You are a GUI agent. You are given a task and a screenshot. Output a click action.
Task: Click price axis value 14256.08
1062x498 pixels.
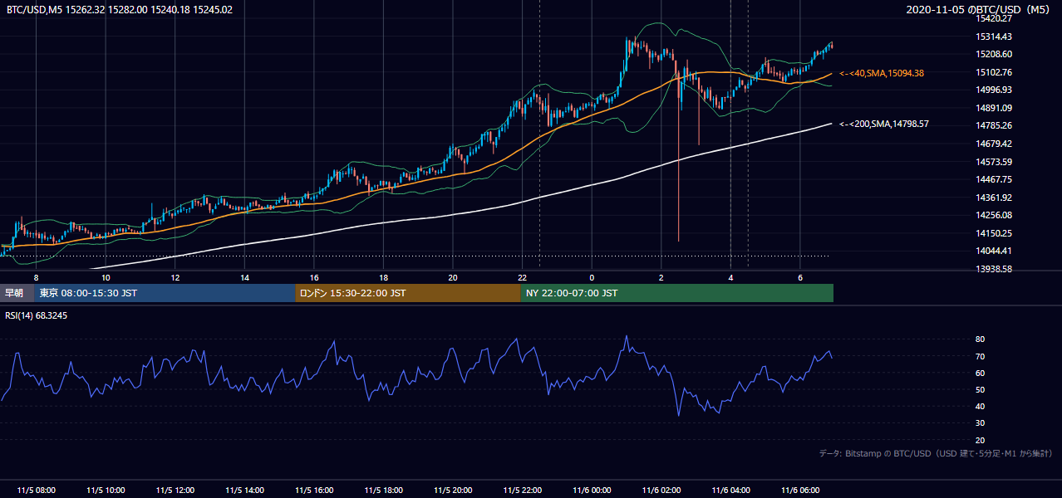point(995,215)
